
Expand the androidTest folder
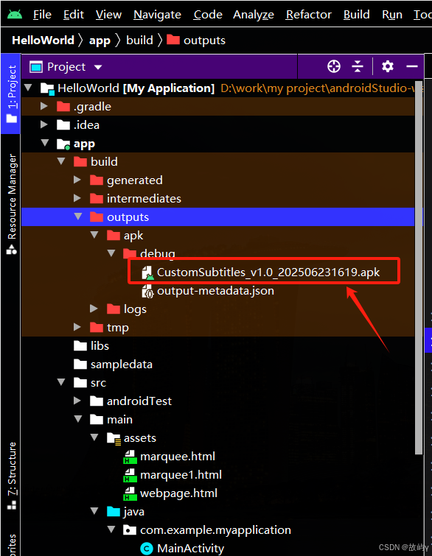(x=77, y=401)
